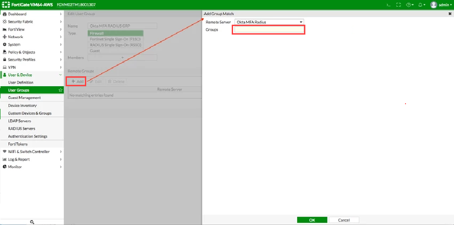Favorite User Groups with star icon
The width and height of the screenshot is (454, 225).
pos(61,90)
